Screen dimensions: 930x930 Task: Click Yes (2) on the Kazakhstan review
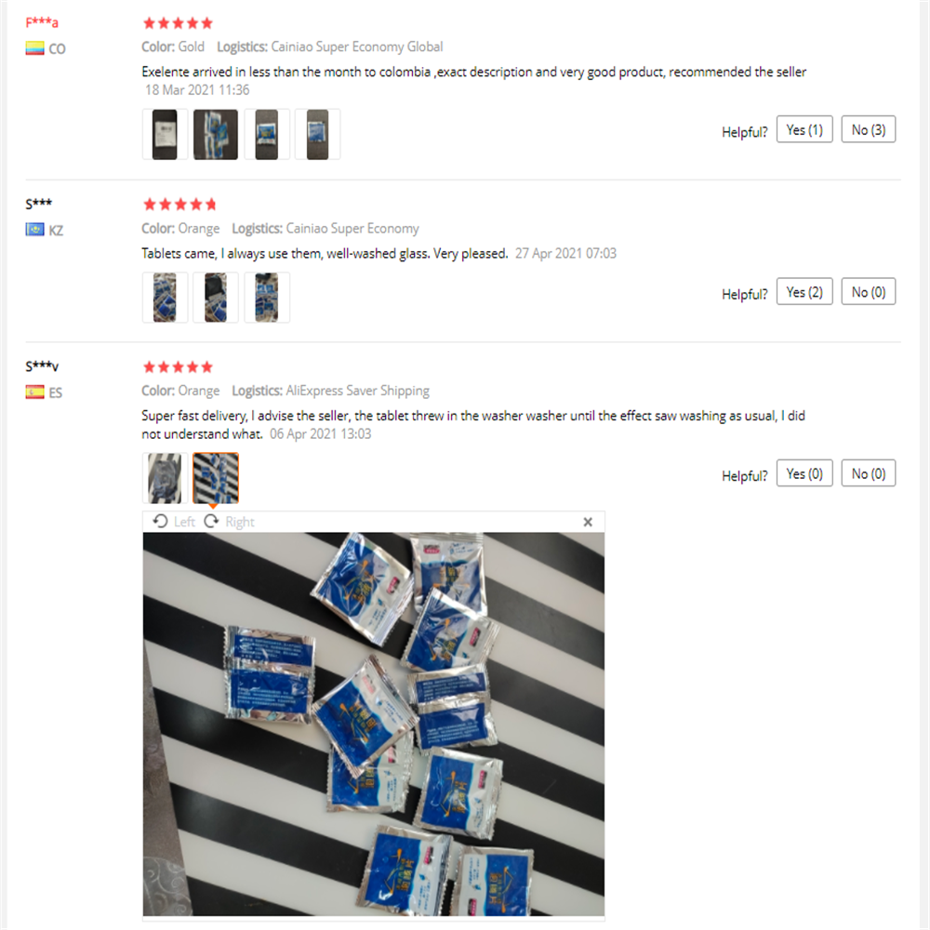tap(804, 292)
